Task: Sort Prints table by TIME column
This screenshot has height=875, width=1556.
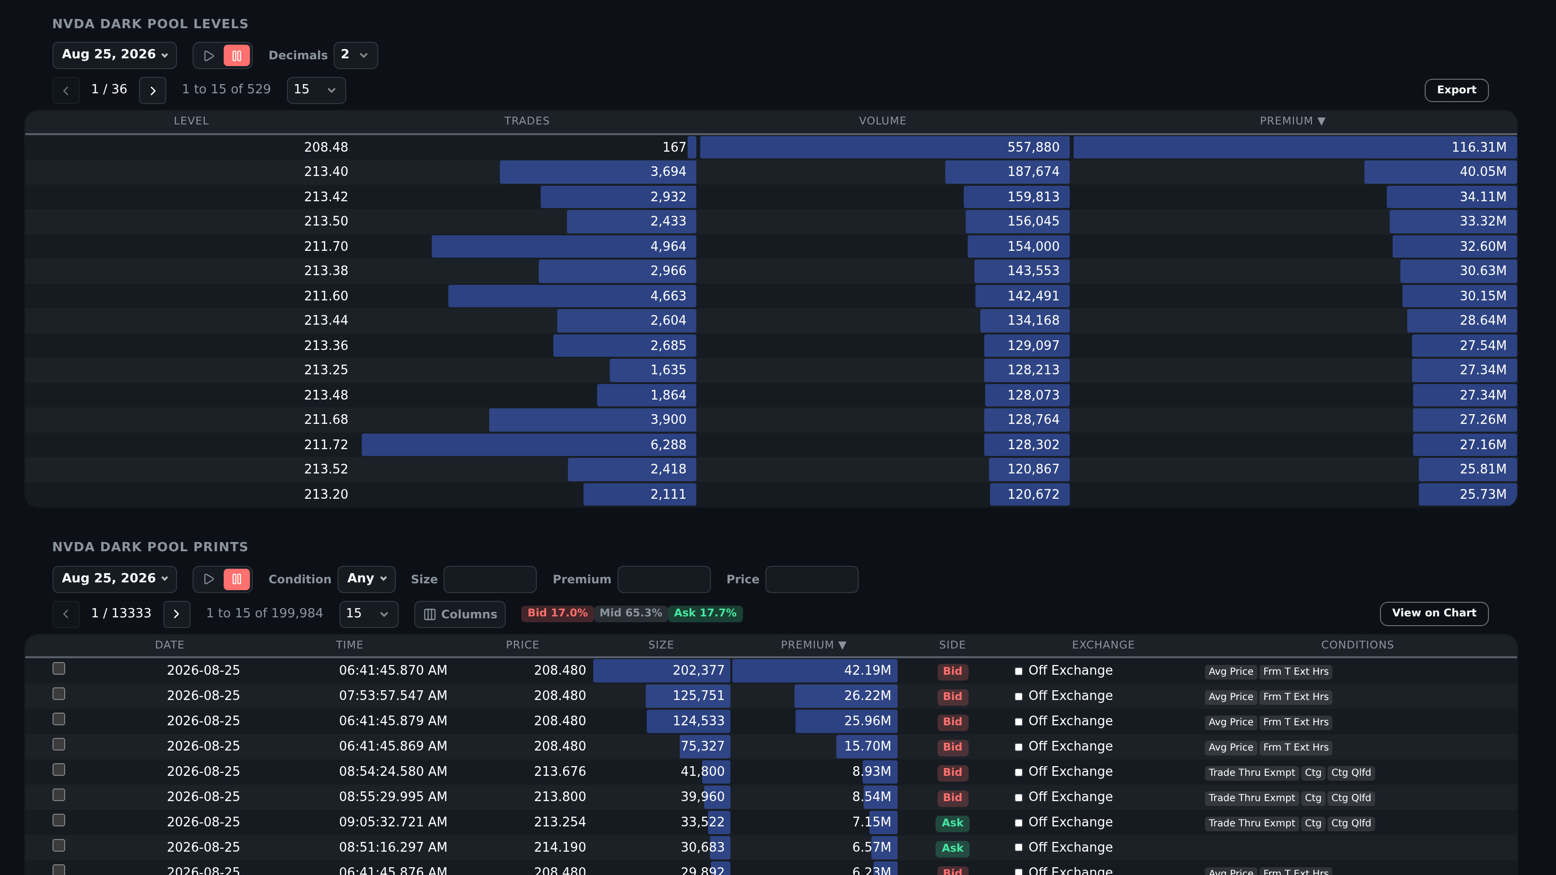Action: click(349, 645)
